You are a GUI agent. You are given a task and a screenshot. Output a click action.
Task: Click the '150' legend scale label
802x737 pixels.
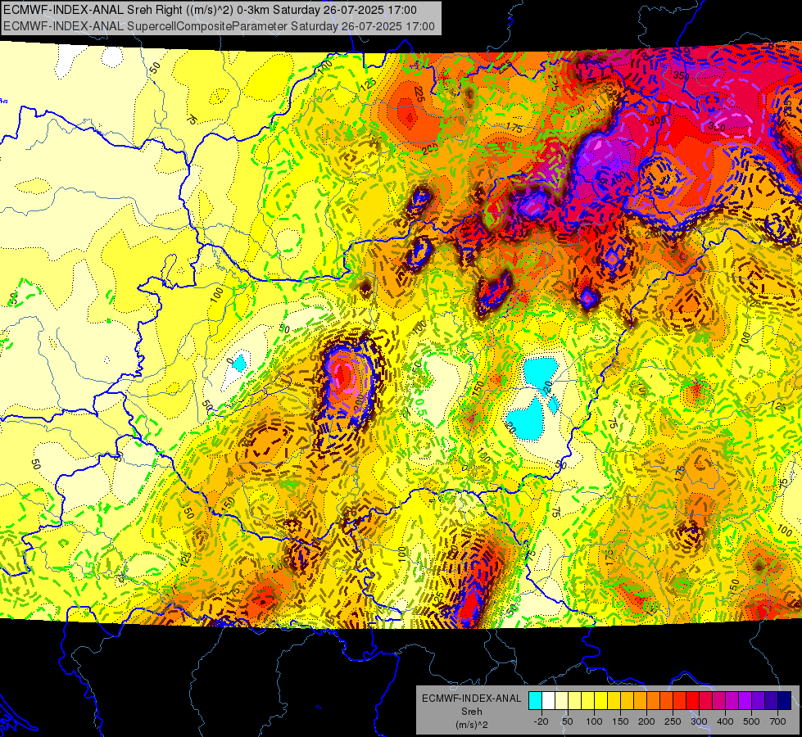tap(620, 721)
